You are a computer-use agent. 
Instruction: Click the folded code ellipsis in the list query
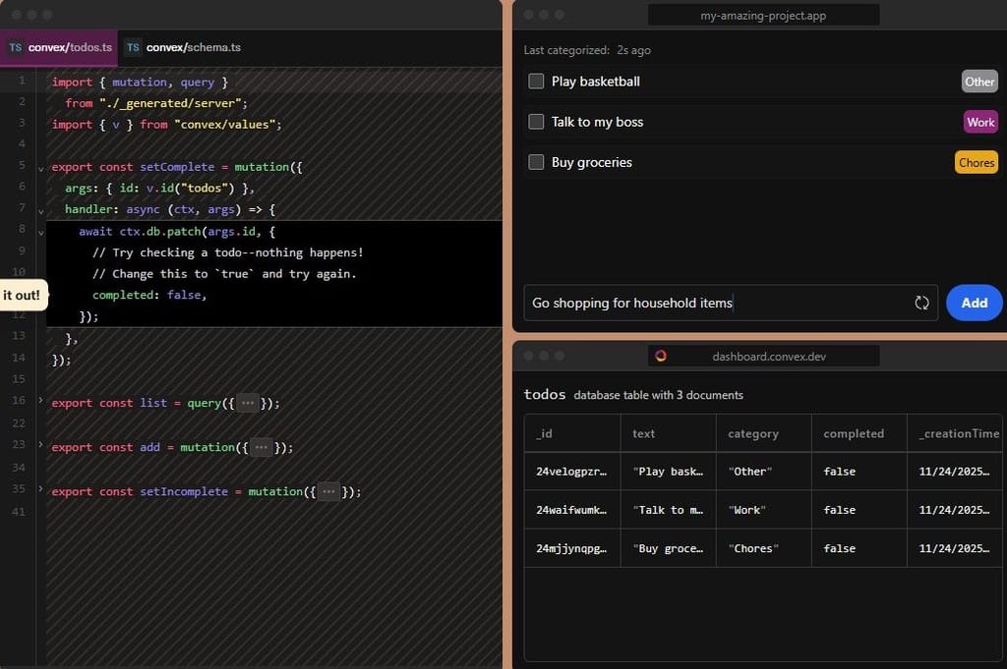(x=250, y=403)
